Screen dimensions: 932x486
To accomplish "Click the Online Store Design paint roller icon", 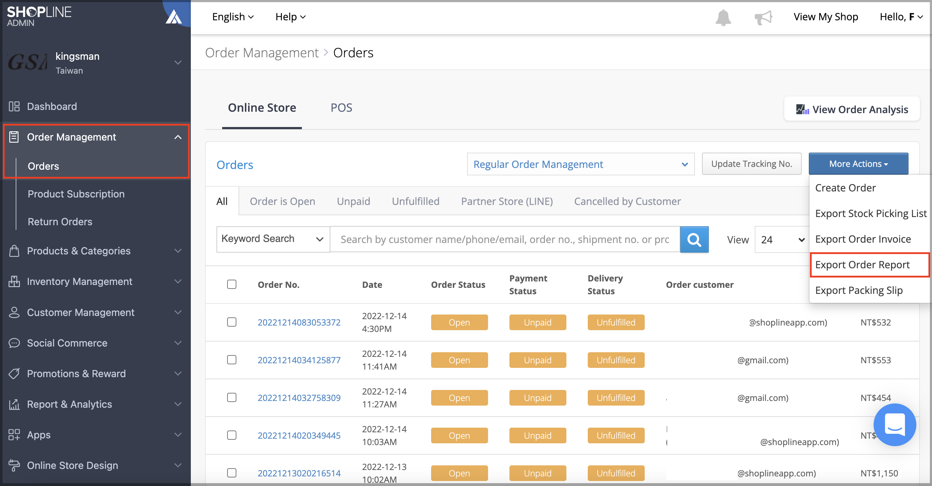I will 14,465.
